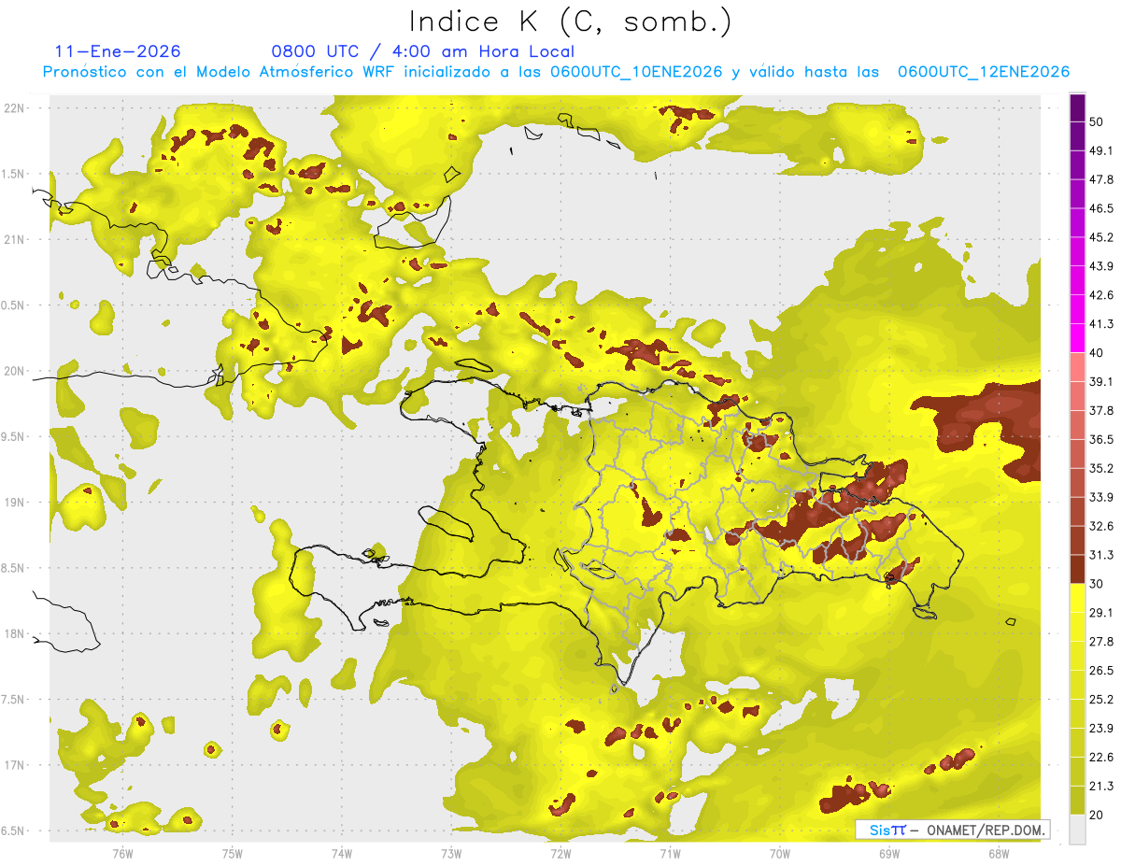The image size is (1121, 866).
Task: Click the '21N' latitude label
Action: (x=16, y=239)
